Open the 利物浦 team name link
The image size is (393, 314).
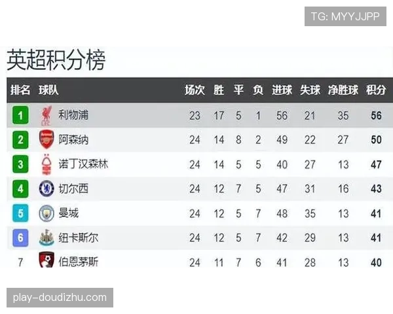(x=73, y=116)
